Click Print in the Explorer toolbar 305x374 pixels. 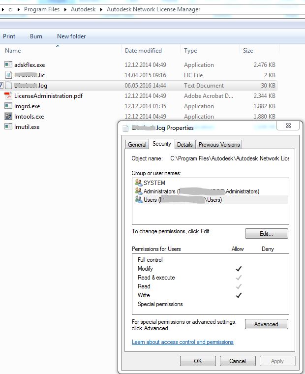point(9,36)
